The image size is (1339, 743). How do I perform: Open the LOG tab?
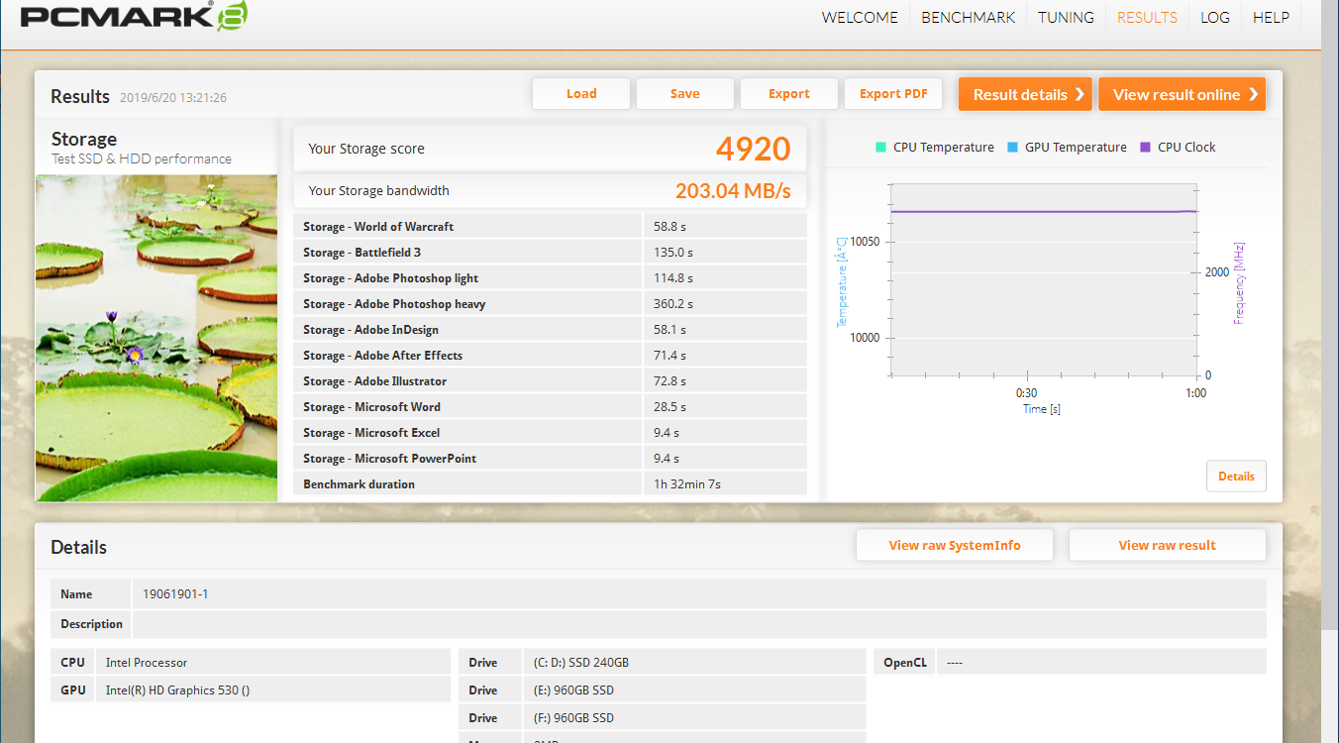click(1214, 17)
